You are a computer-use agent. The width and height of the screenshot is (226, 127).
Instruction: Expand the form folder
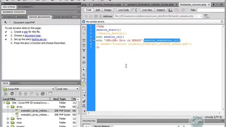[x=8, y=119]
